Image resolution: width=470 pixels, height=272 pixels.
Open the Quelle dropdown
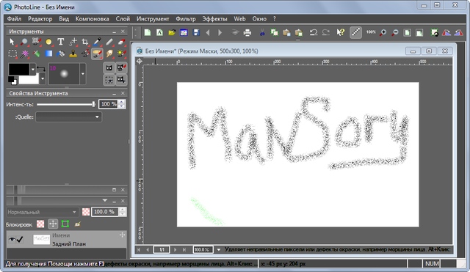[x=68, y=117]
